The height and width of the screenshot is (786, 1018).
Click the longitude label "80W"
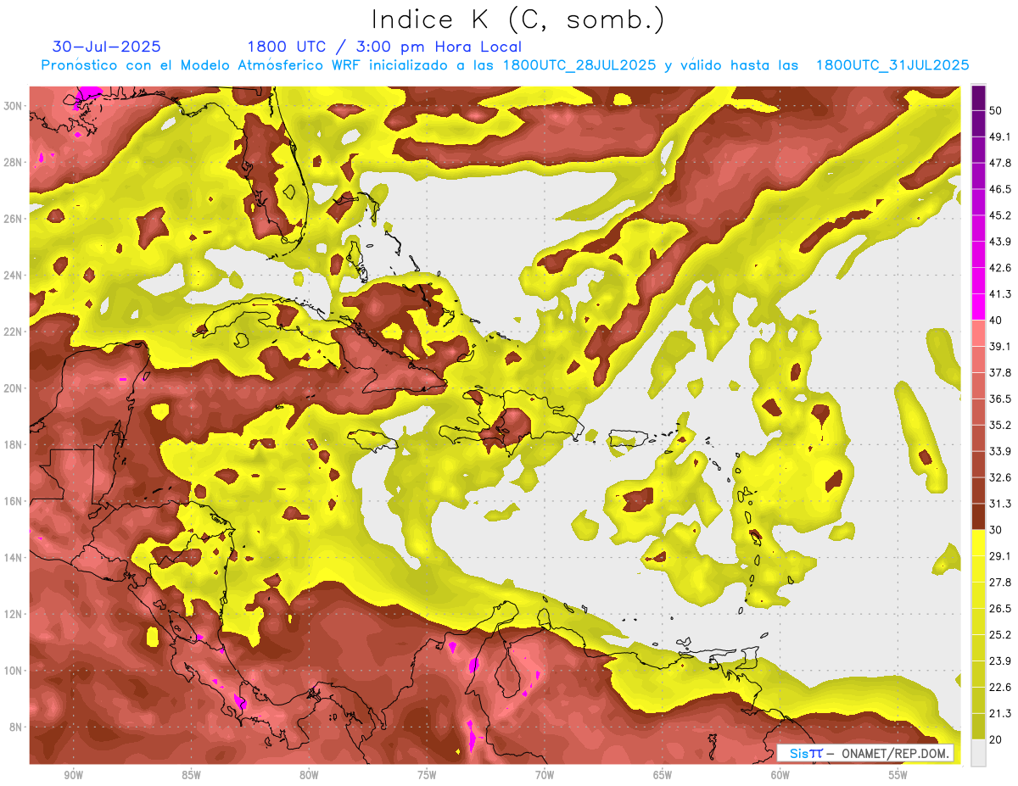[309, 776]
